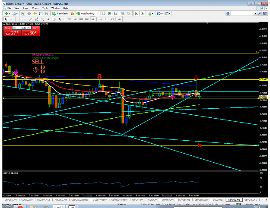
Task: Open the Strategy Tester magnifier icon
Action: click(47, 13)
